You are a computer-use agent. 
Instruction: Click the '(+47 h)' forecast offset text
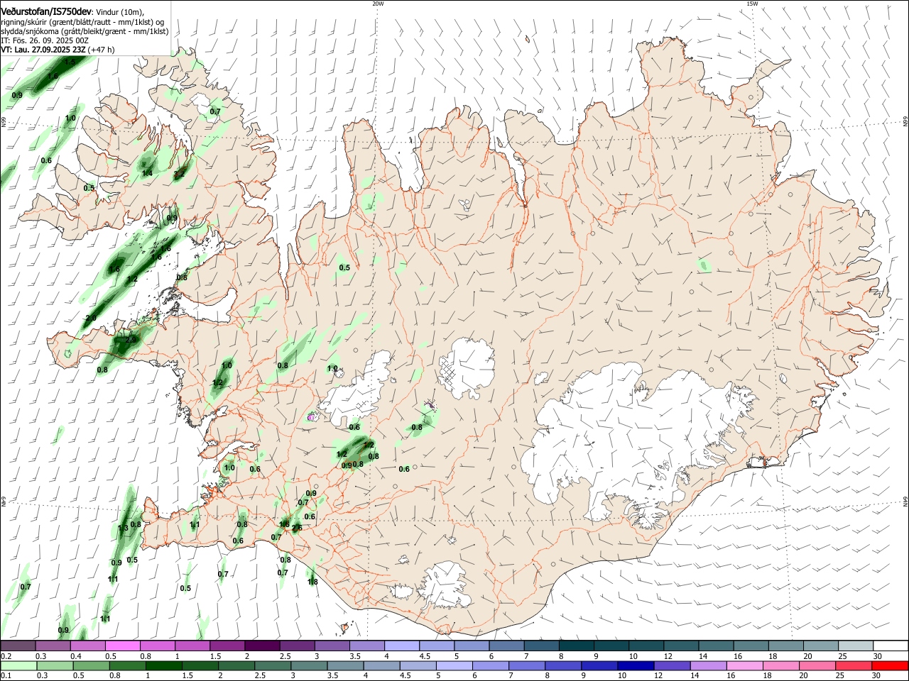click(x=102, y=50)
